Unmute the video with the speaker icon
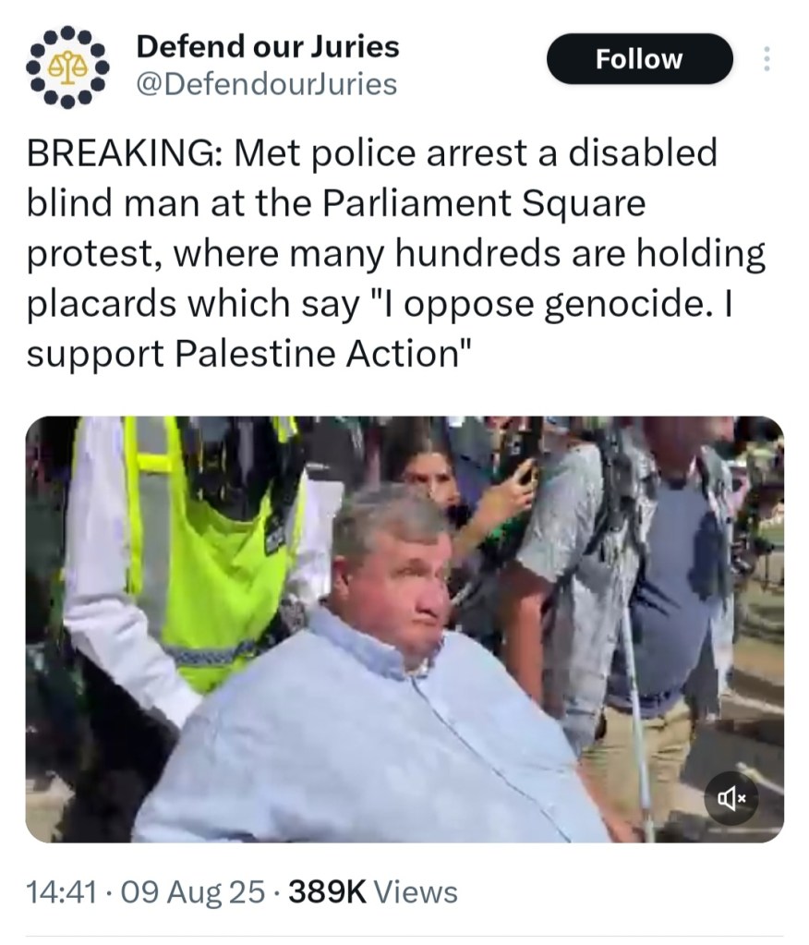This screenshot has height=945, width=809. point(731,798)
